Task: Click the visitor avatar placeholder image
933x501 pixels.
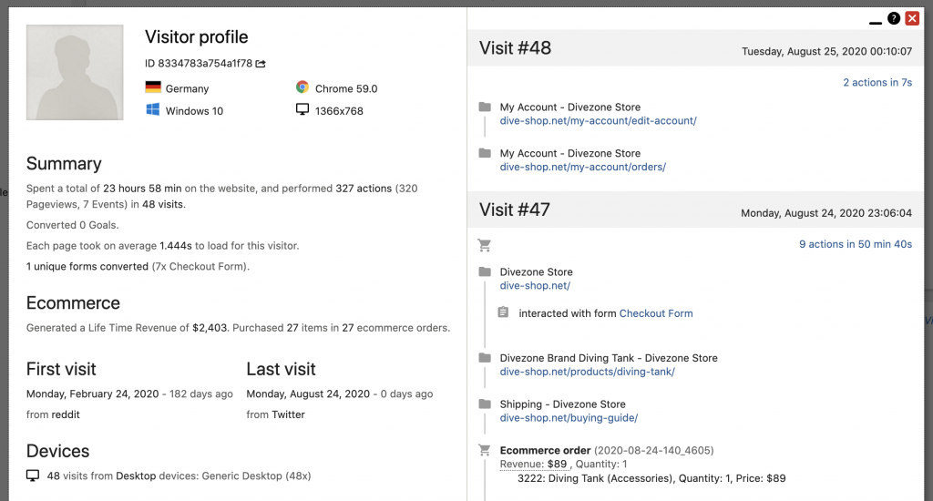Action: tap(75, 72)
